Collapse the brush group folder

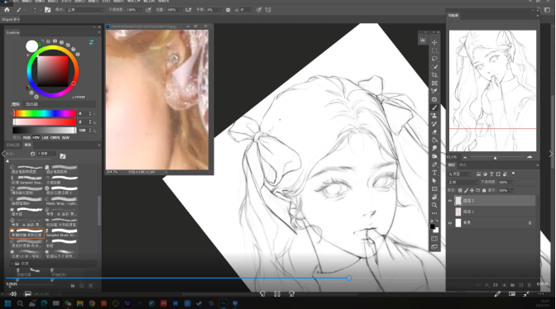point(12,264)
